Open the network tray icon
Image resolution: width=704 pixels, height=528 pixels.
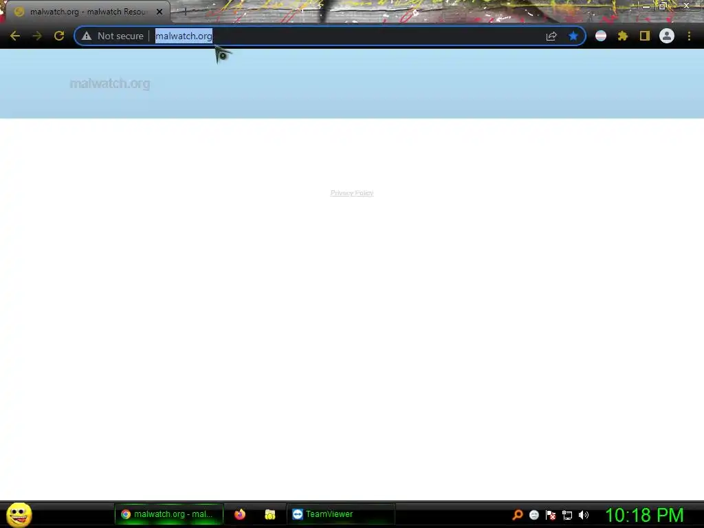pos(567,515)
